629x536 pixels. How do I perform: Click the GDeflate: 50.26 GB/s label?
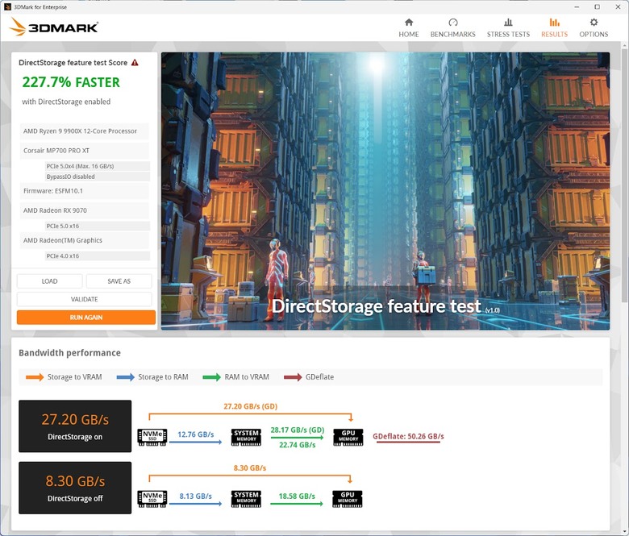tap(408, 436)
